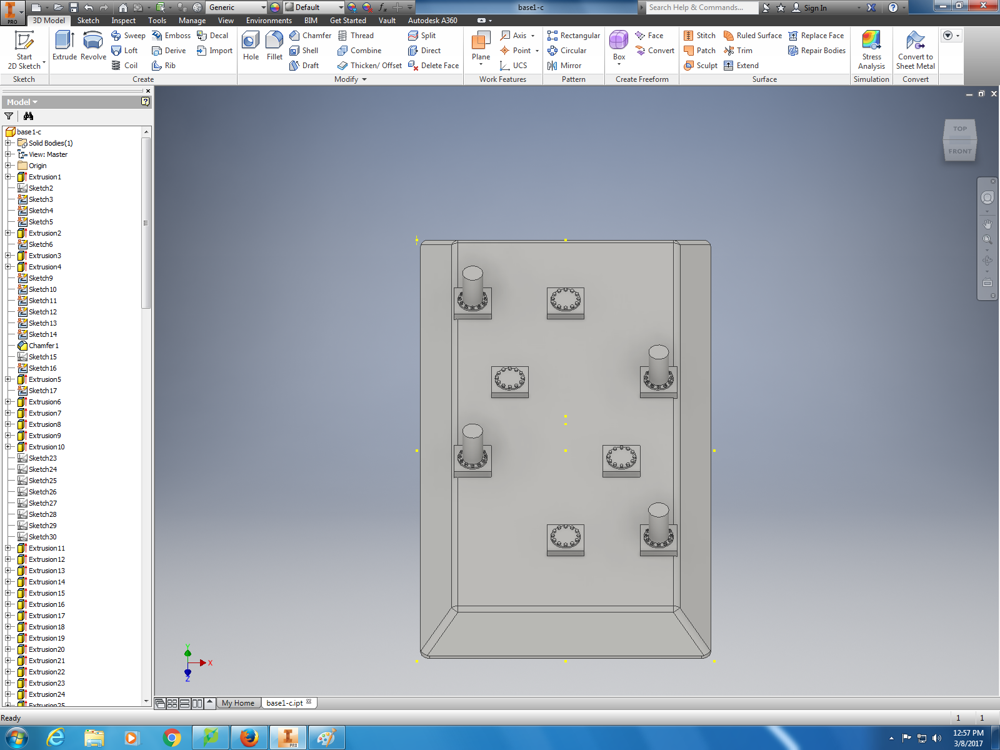Apply the Fillet tool

click(274, 46)
